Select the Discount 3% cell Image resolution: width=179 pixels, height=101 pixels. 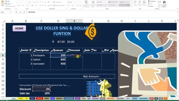click(41, 89)
